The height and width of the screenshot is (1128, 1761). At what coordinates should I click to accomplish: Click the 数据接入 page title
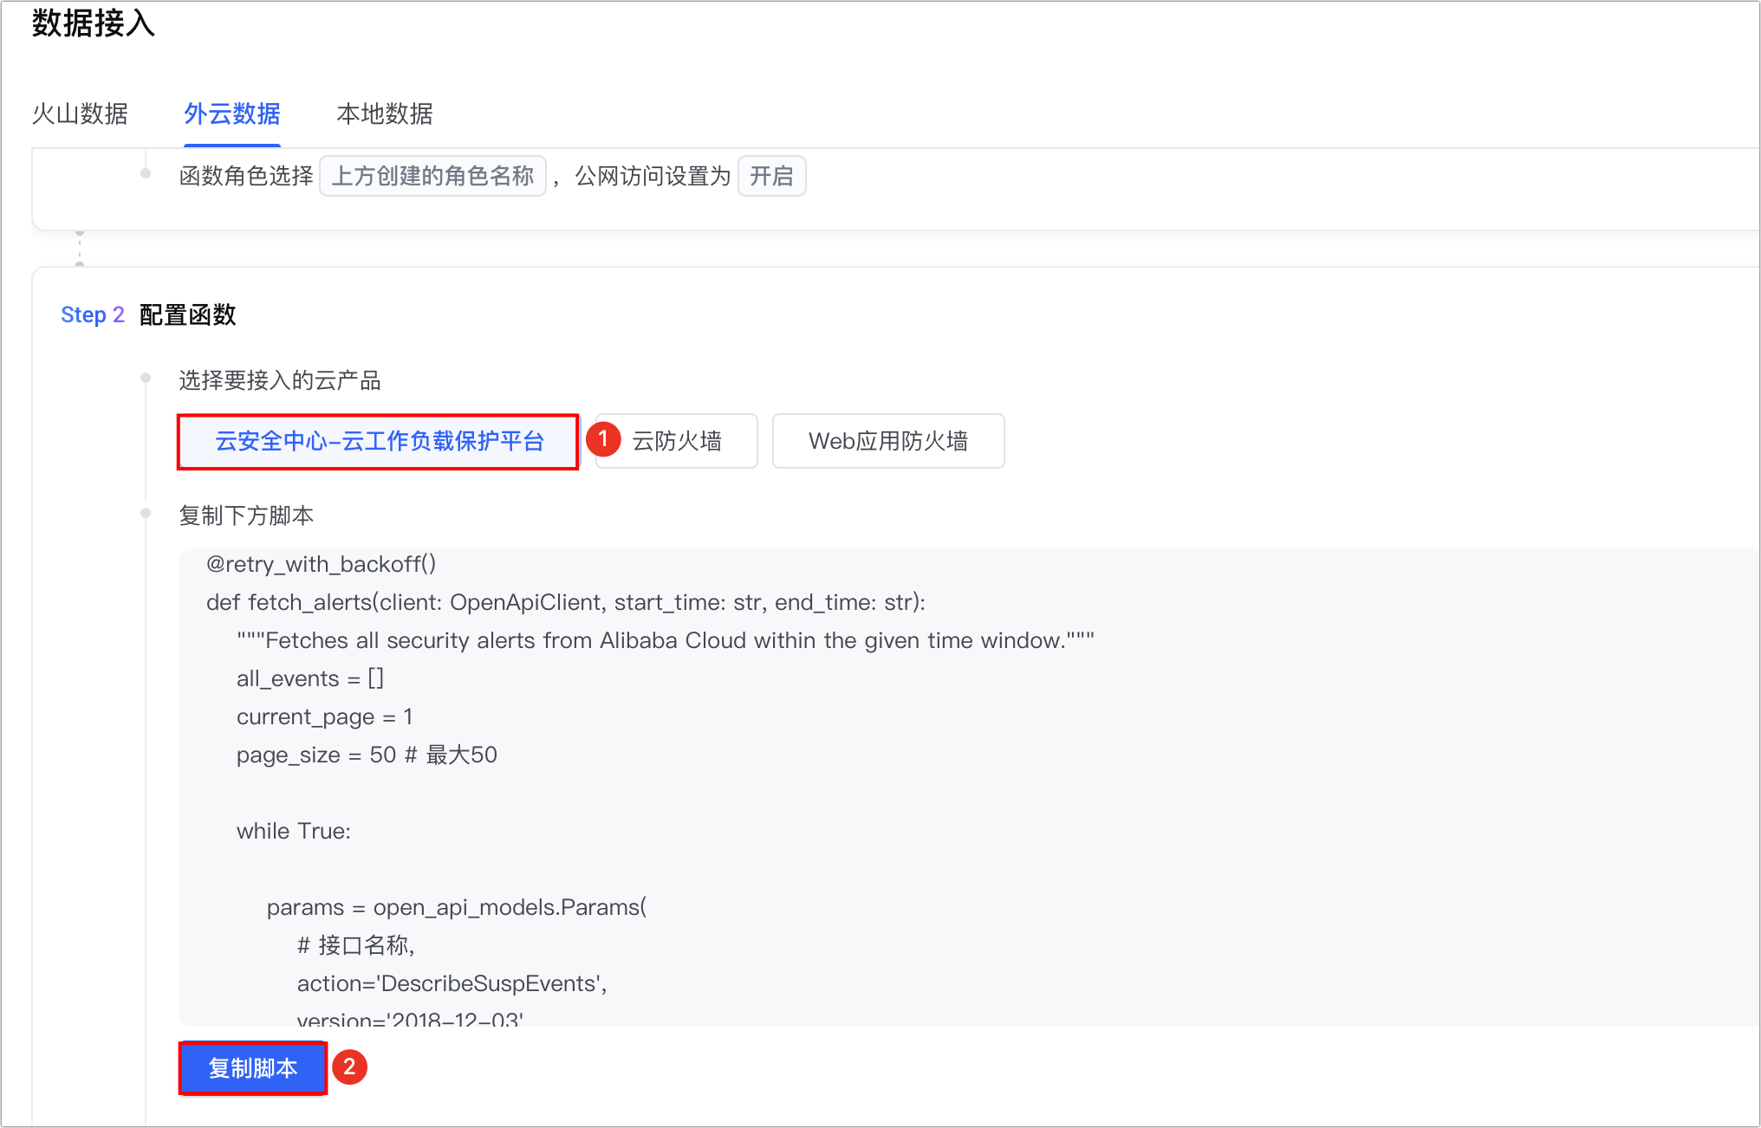(94, 23)
